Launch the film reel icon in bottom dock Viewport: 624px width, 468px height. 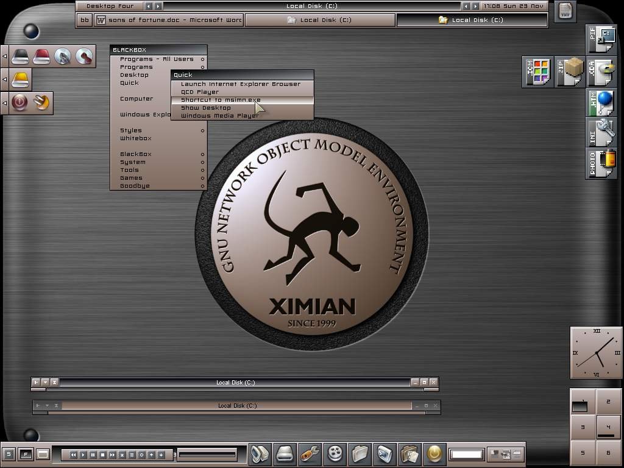click(335, 453)
